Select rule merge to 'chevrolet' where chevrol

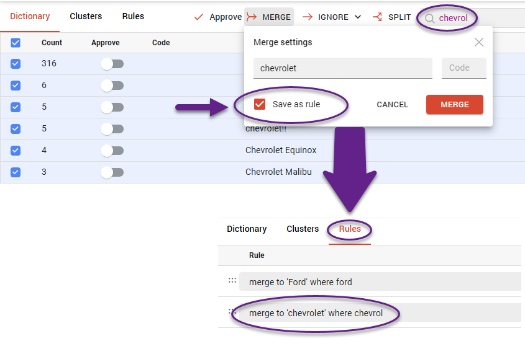coord(316,313)
